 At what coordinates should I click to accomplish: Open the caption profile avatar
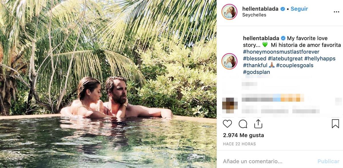pyautogui.click(x=229, y=61)
